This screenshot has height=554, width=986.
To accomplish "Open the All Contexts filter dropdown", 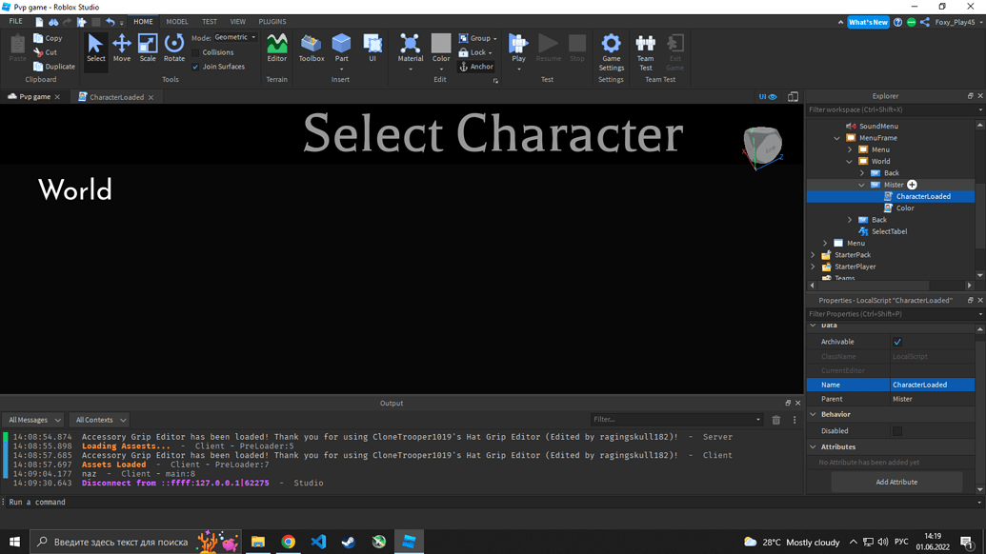I will [x=99, y=420].
